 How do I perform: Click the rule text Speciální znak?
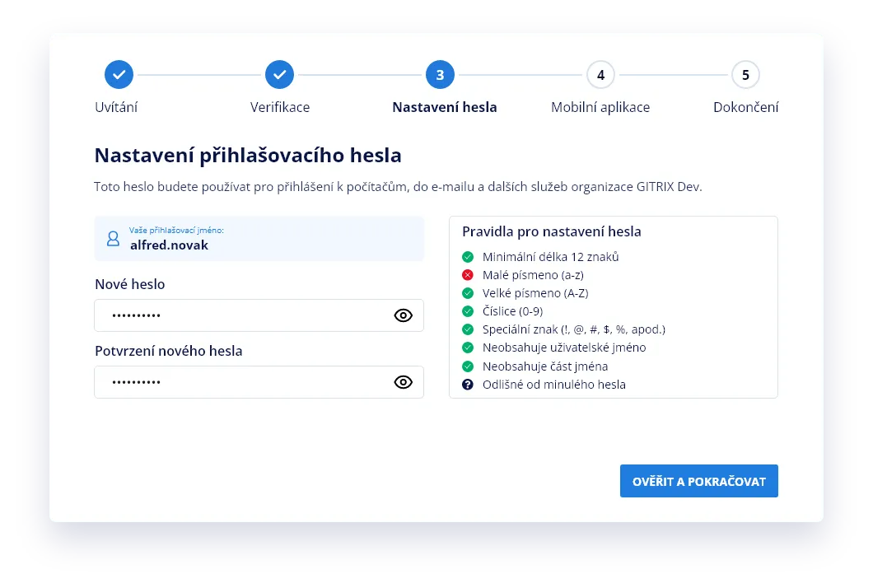click(x=573, y=329)
